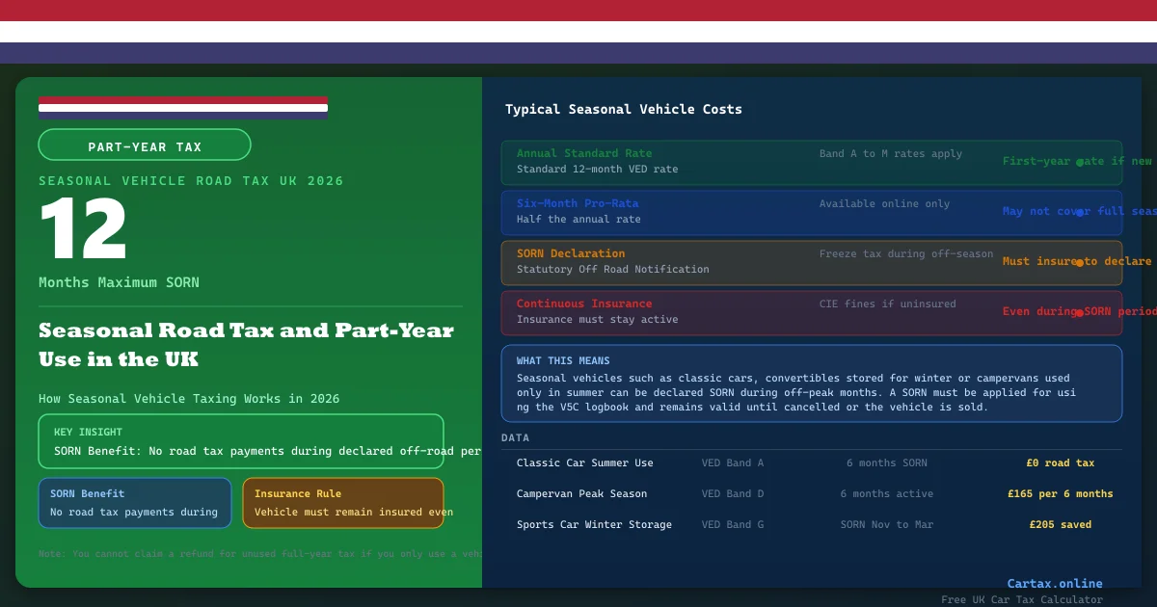
Task: Toggle the Insurance Rule highlighted card
Action: [343, 502]
